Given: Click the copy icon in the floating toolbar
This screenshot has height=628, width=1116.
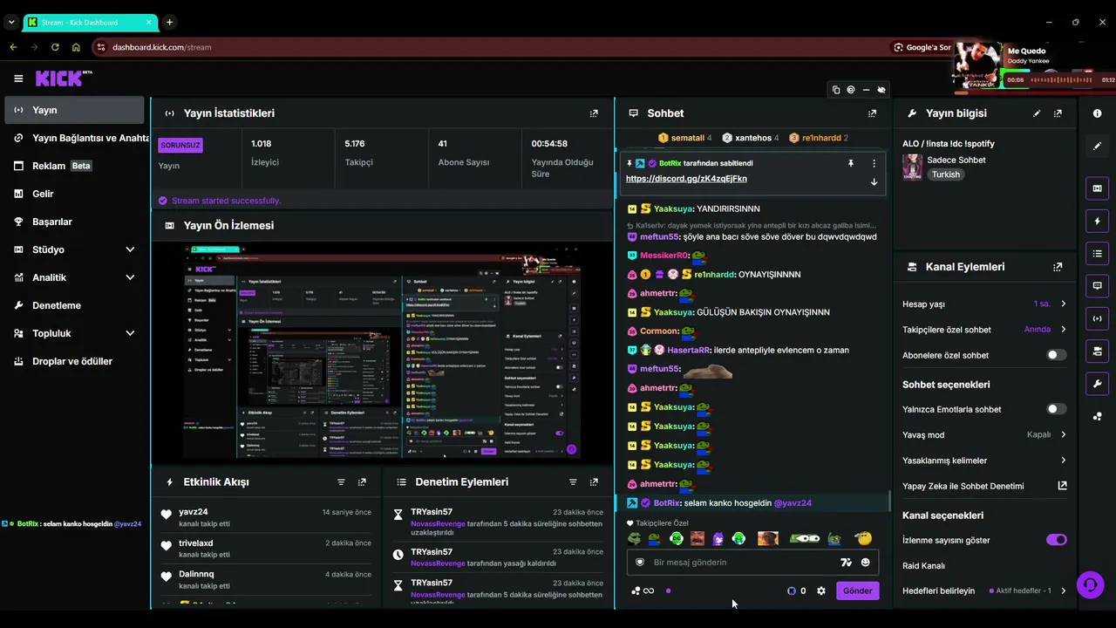Looking at the screenshot, I should coord(836,90).
